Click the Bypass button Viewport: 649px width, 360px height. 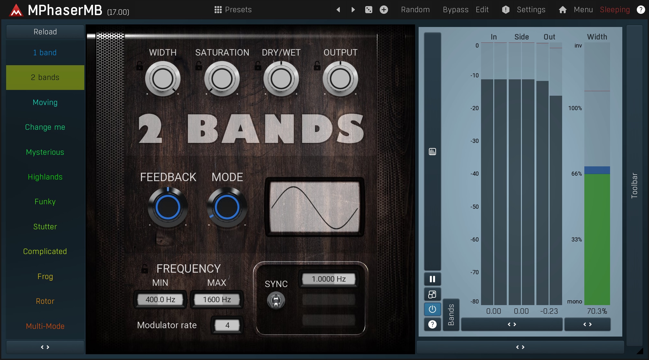[455, 10]
